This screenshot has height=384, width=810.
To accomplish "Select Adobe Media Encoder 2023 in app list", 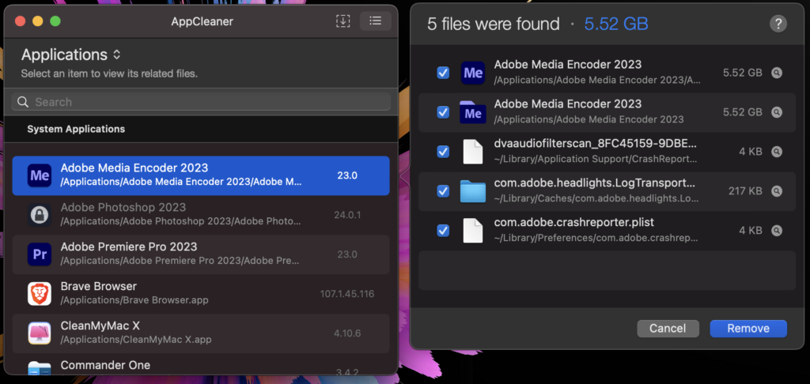I will 201,175.
